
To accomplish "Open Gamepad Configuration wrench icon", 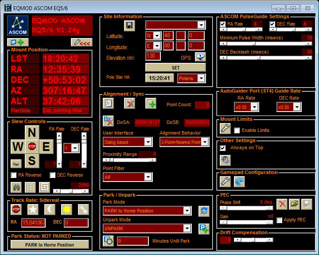I will (225, 182).
